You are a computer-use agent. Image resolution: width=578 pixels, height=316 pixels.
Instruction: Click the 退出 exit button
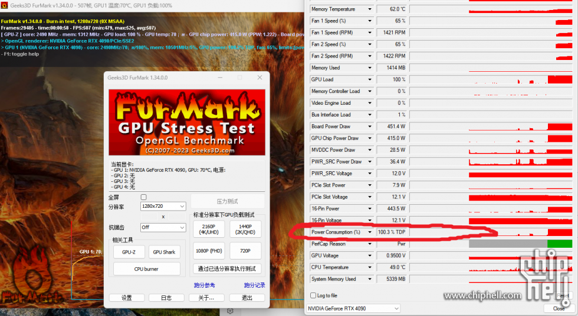tap(247, 298)
